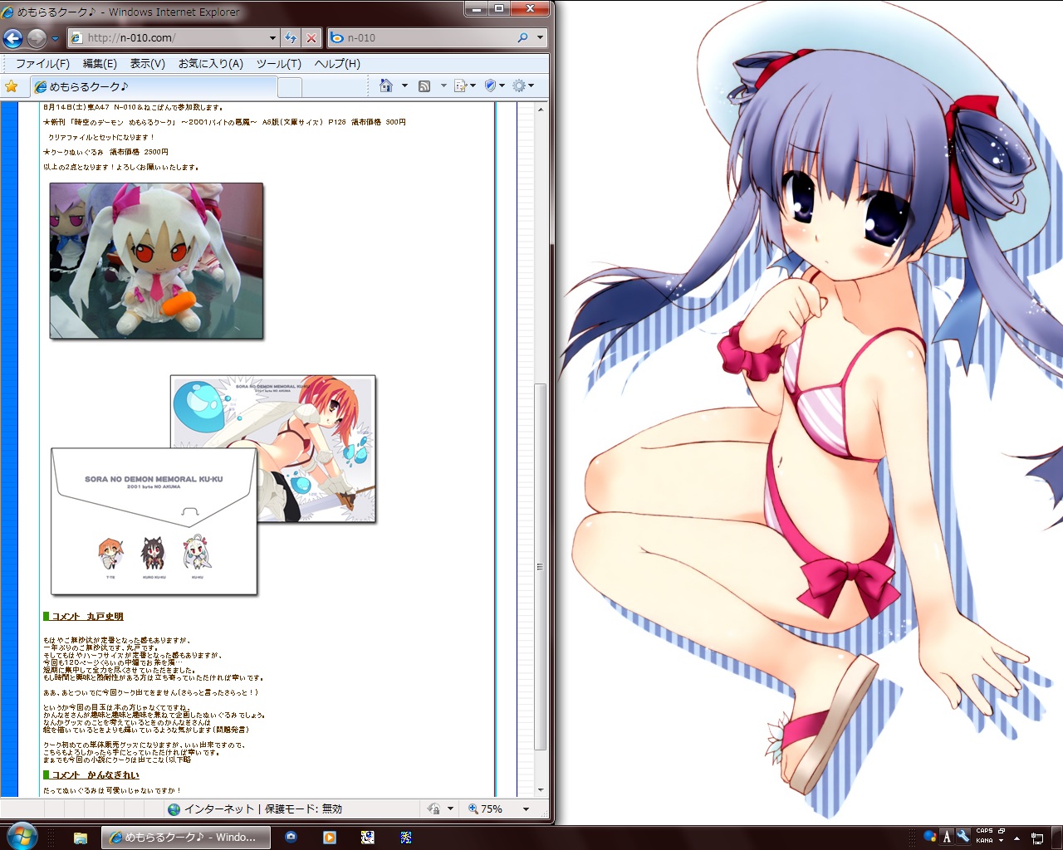Toggle the IME input mode A button
This screenshot has width=1063, height=850.
947,837
